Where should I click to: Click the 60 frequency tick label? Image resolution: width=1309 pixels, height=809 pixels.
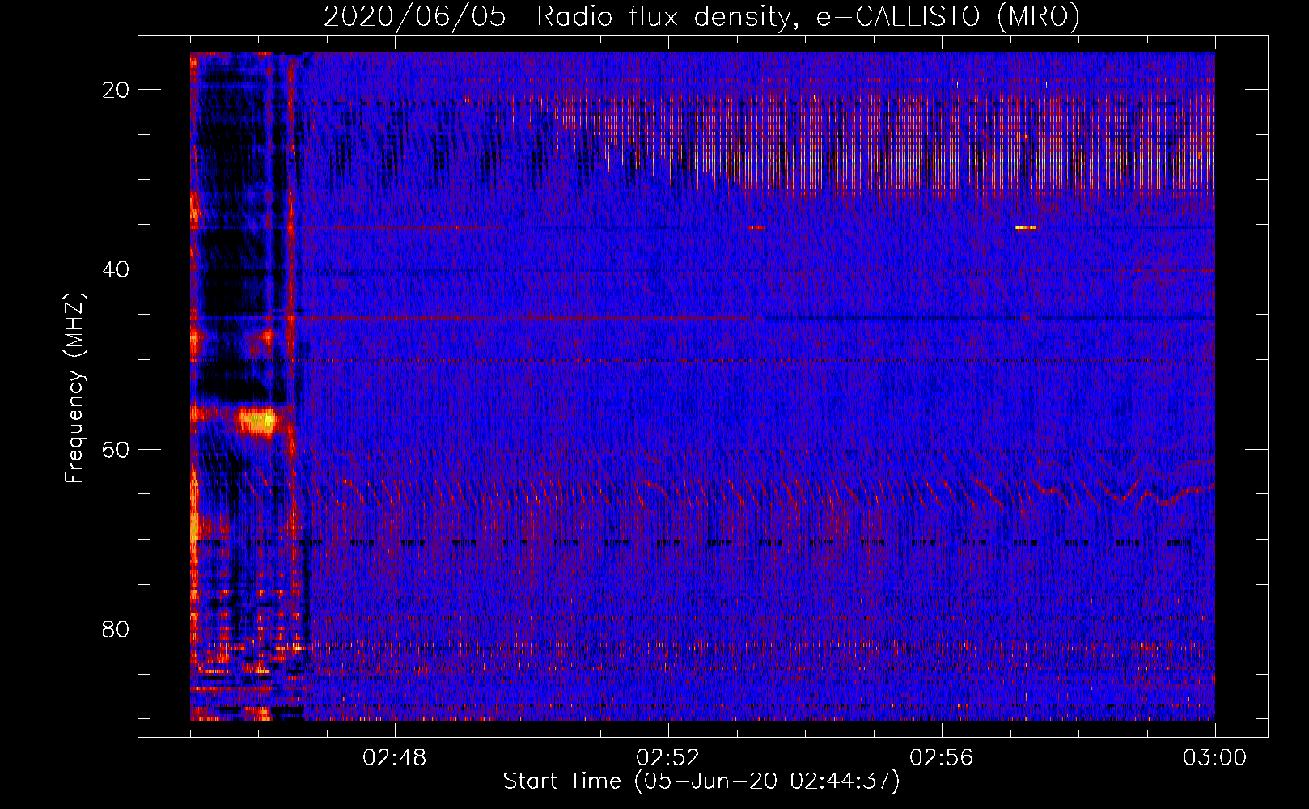pos(116,449)
